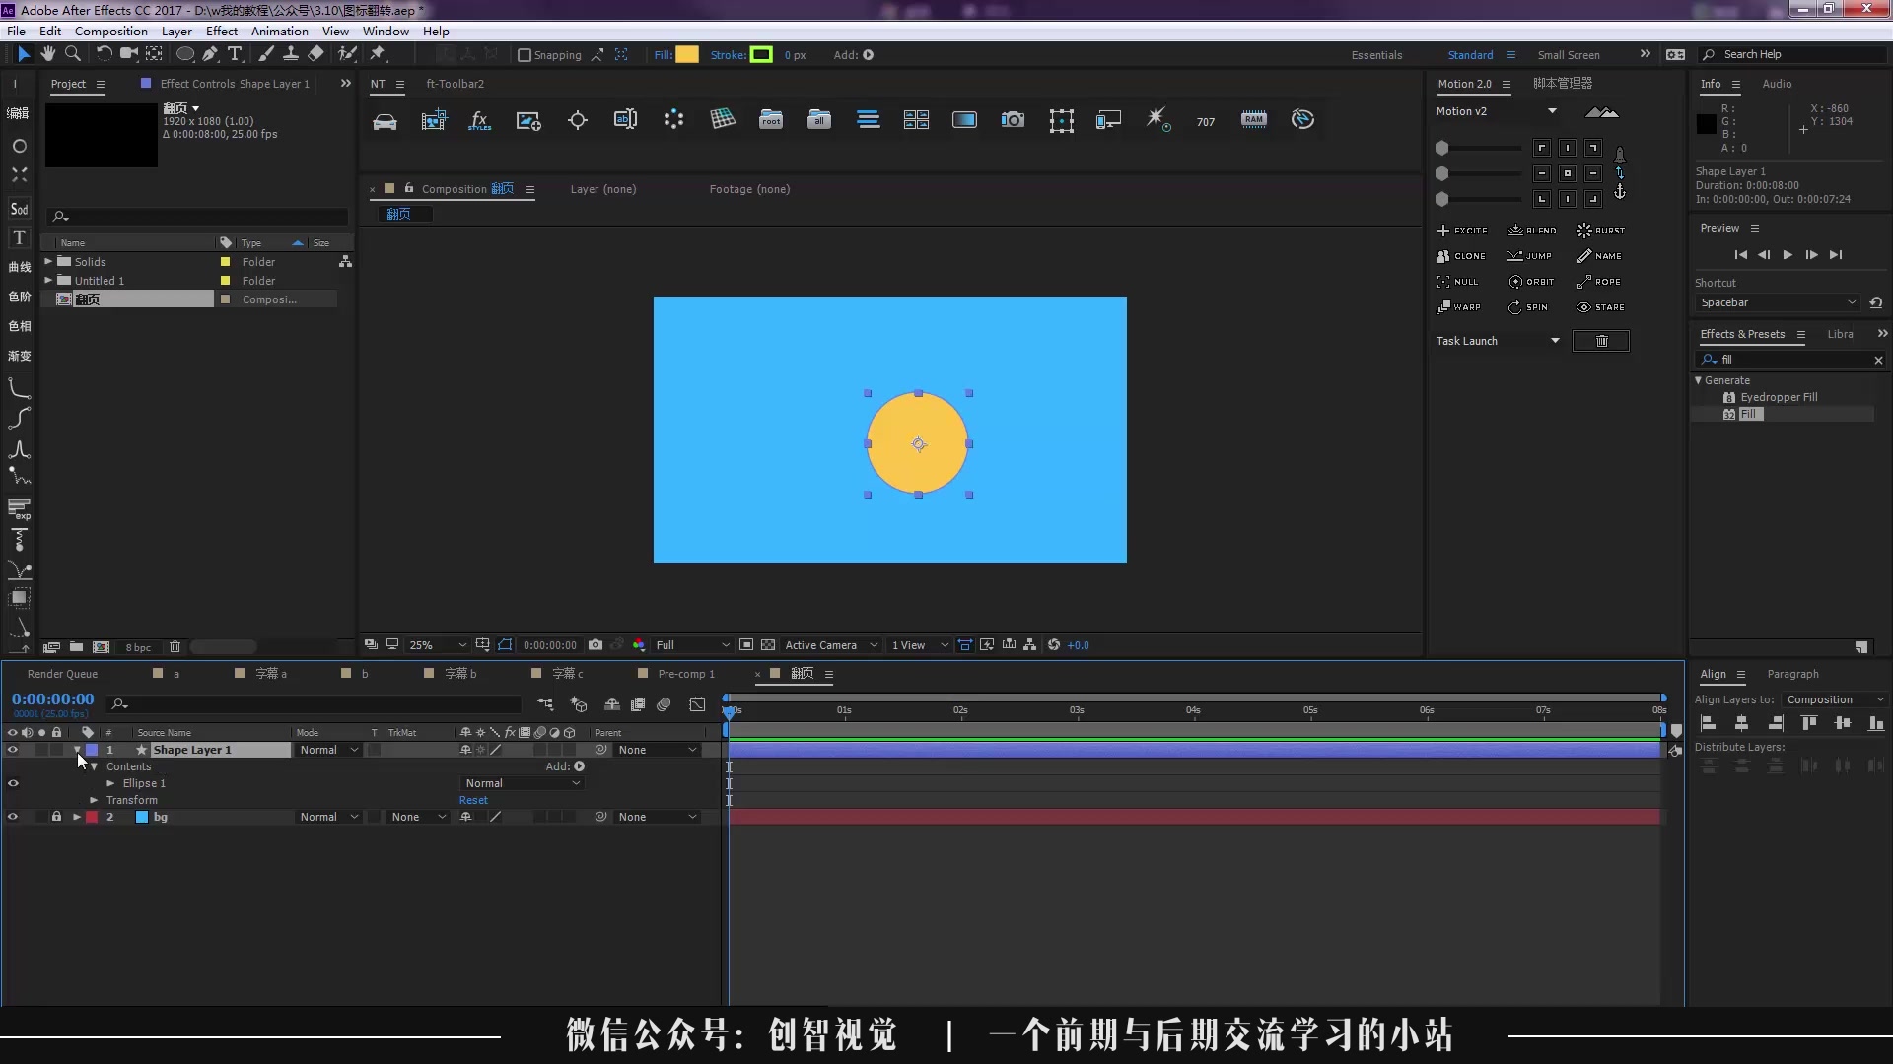Open the yellow Fill color swatch
The height and width of the screenshot is (1064, 1893).
coord(687,55)
